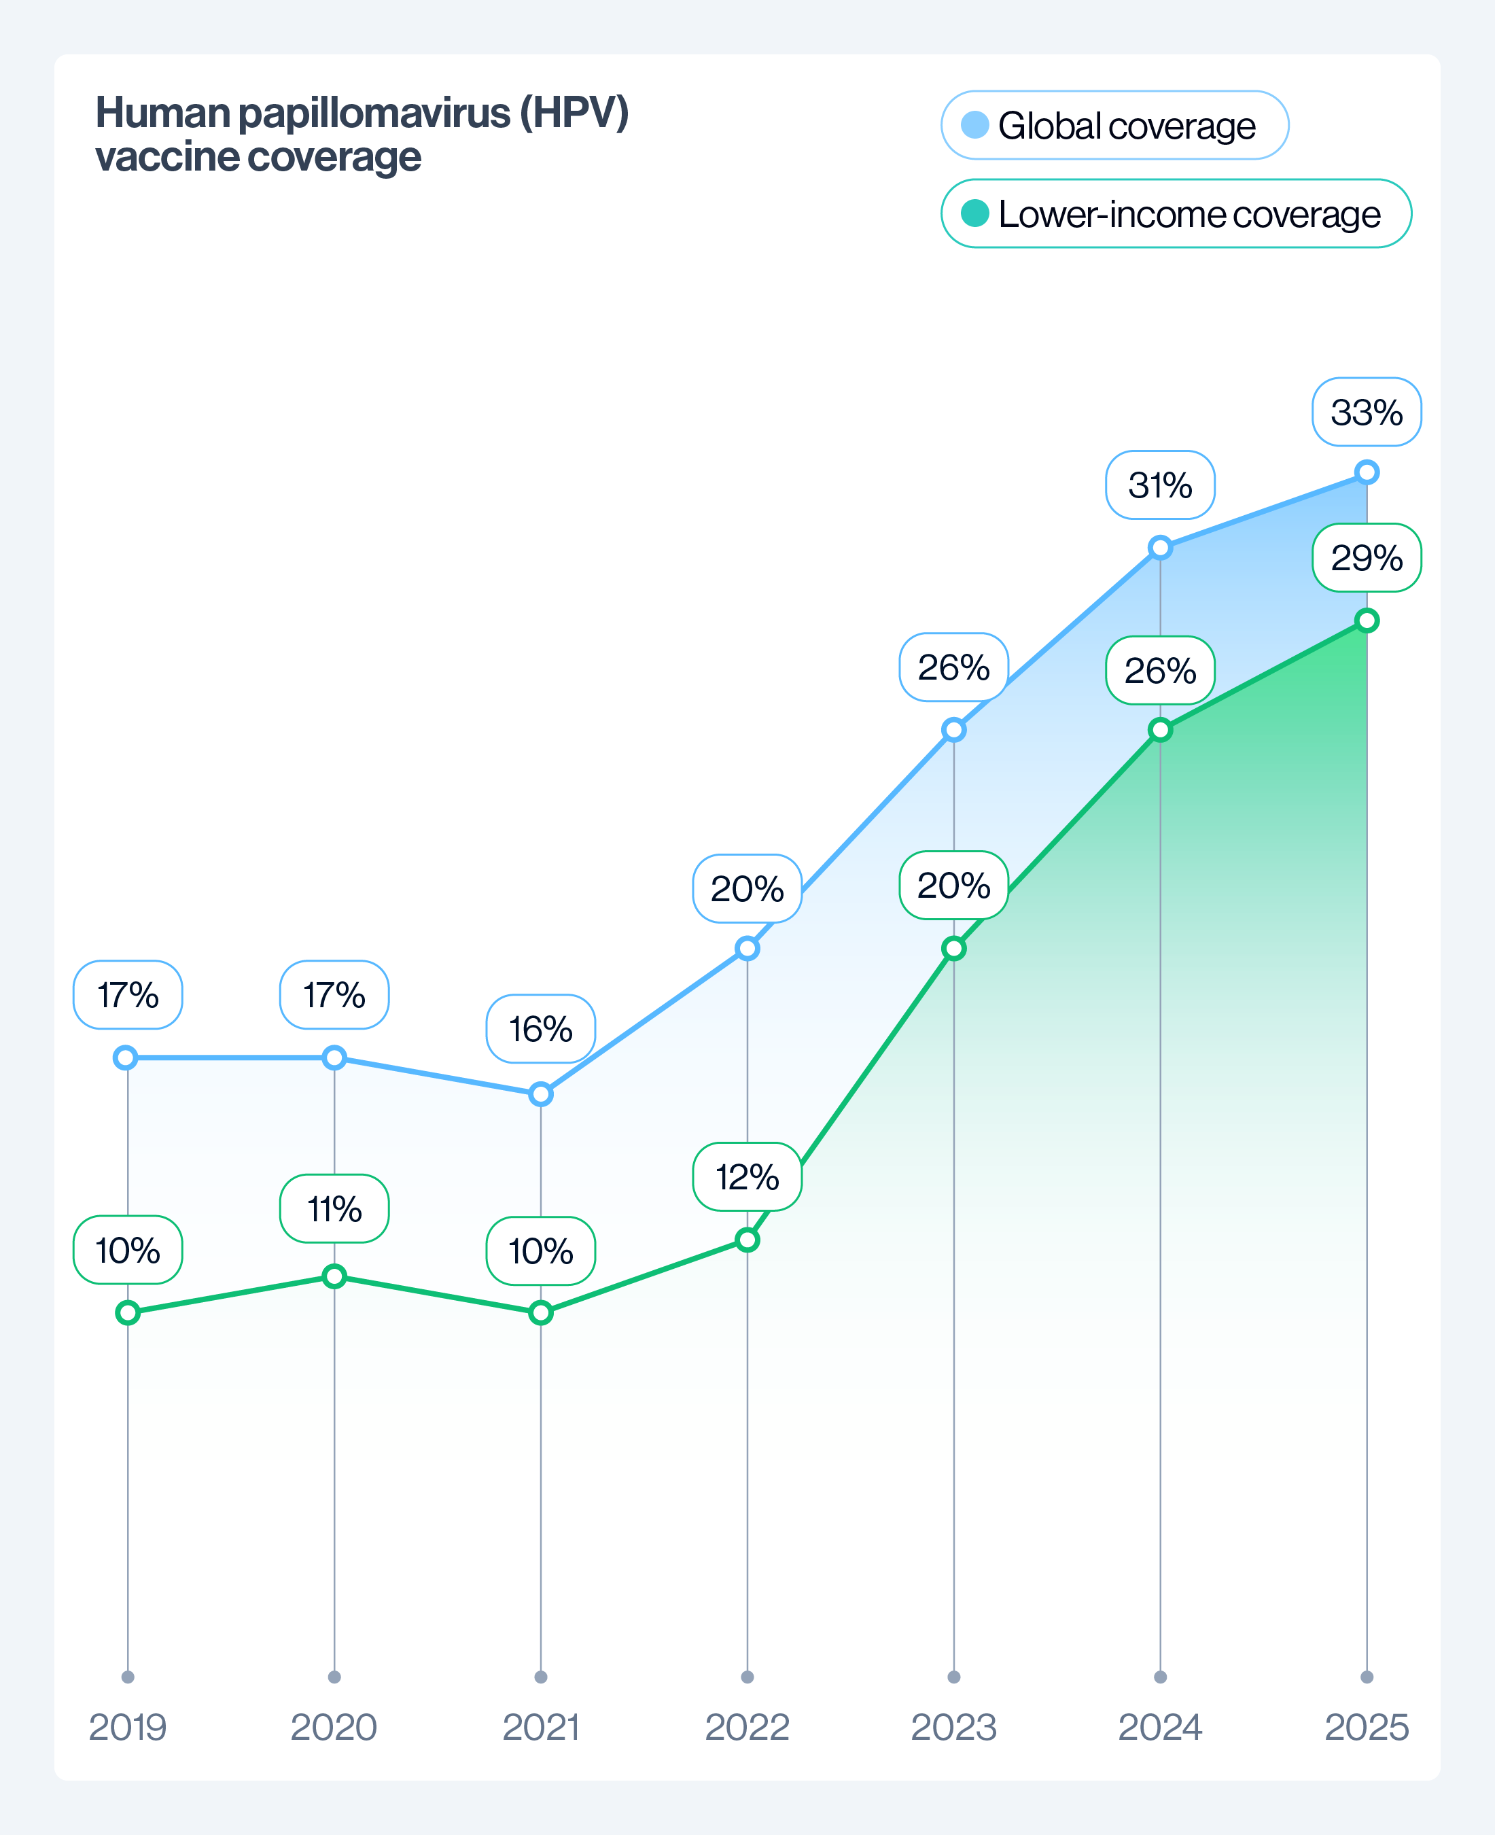
Task: Click the 2023 axis year label
Action: 953,1726
